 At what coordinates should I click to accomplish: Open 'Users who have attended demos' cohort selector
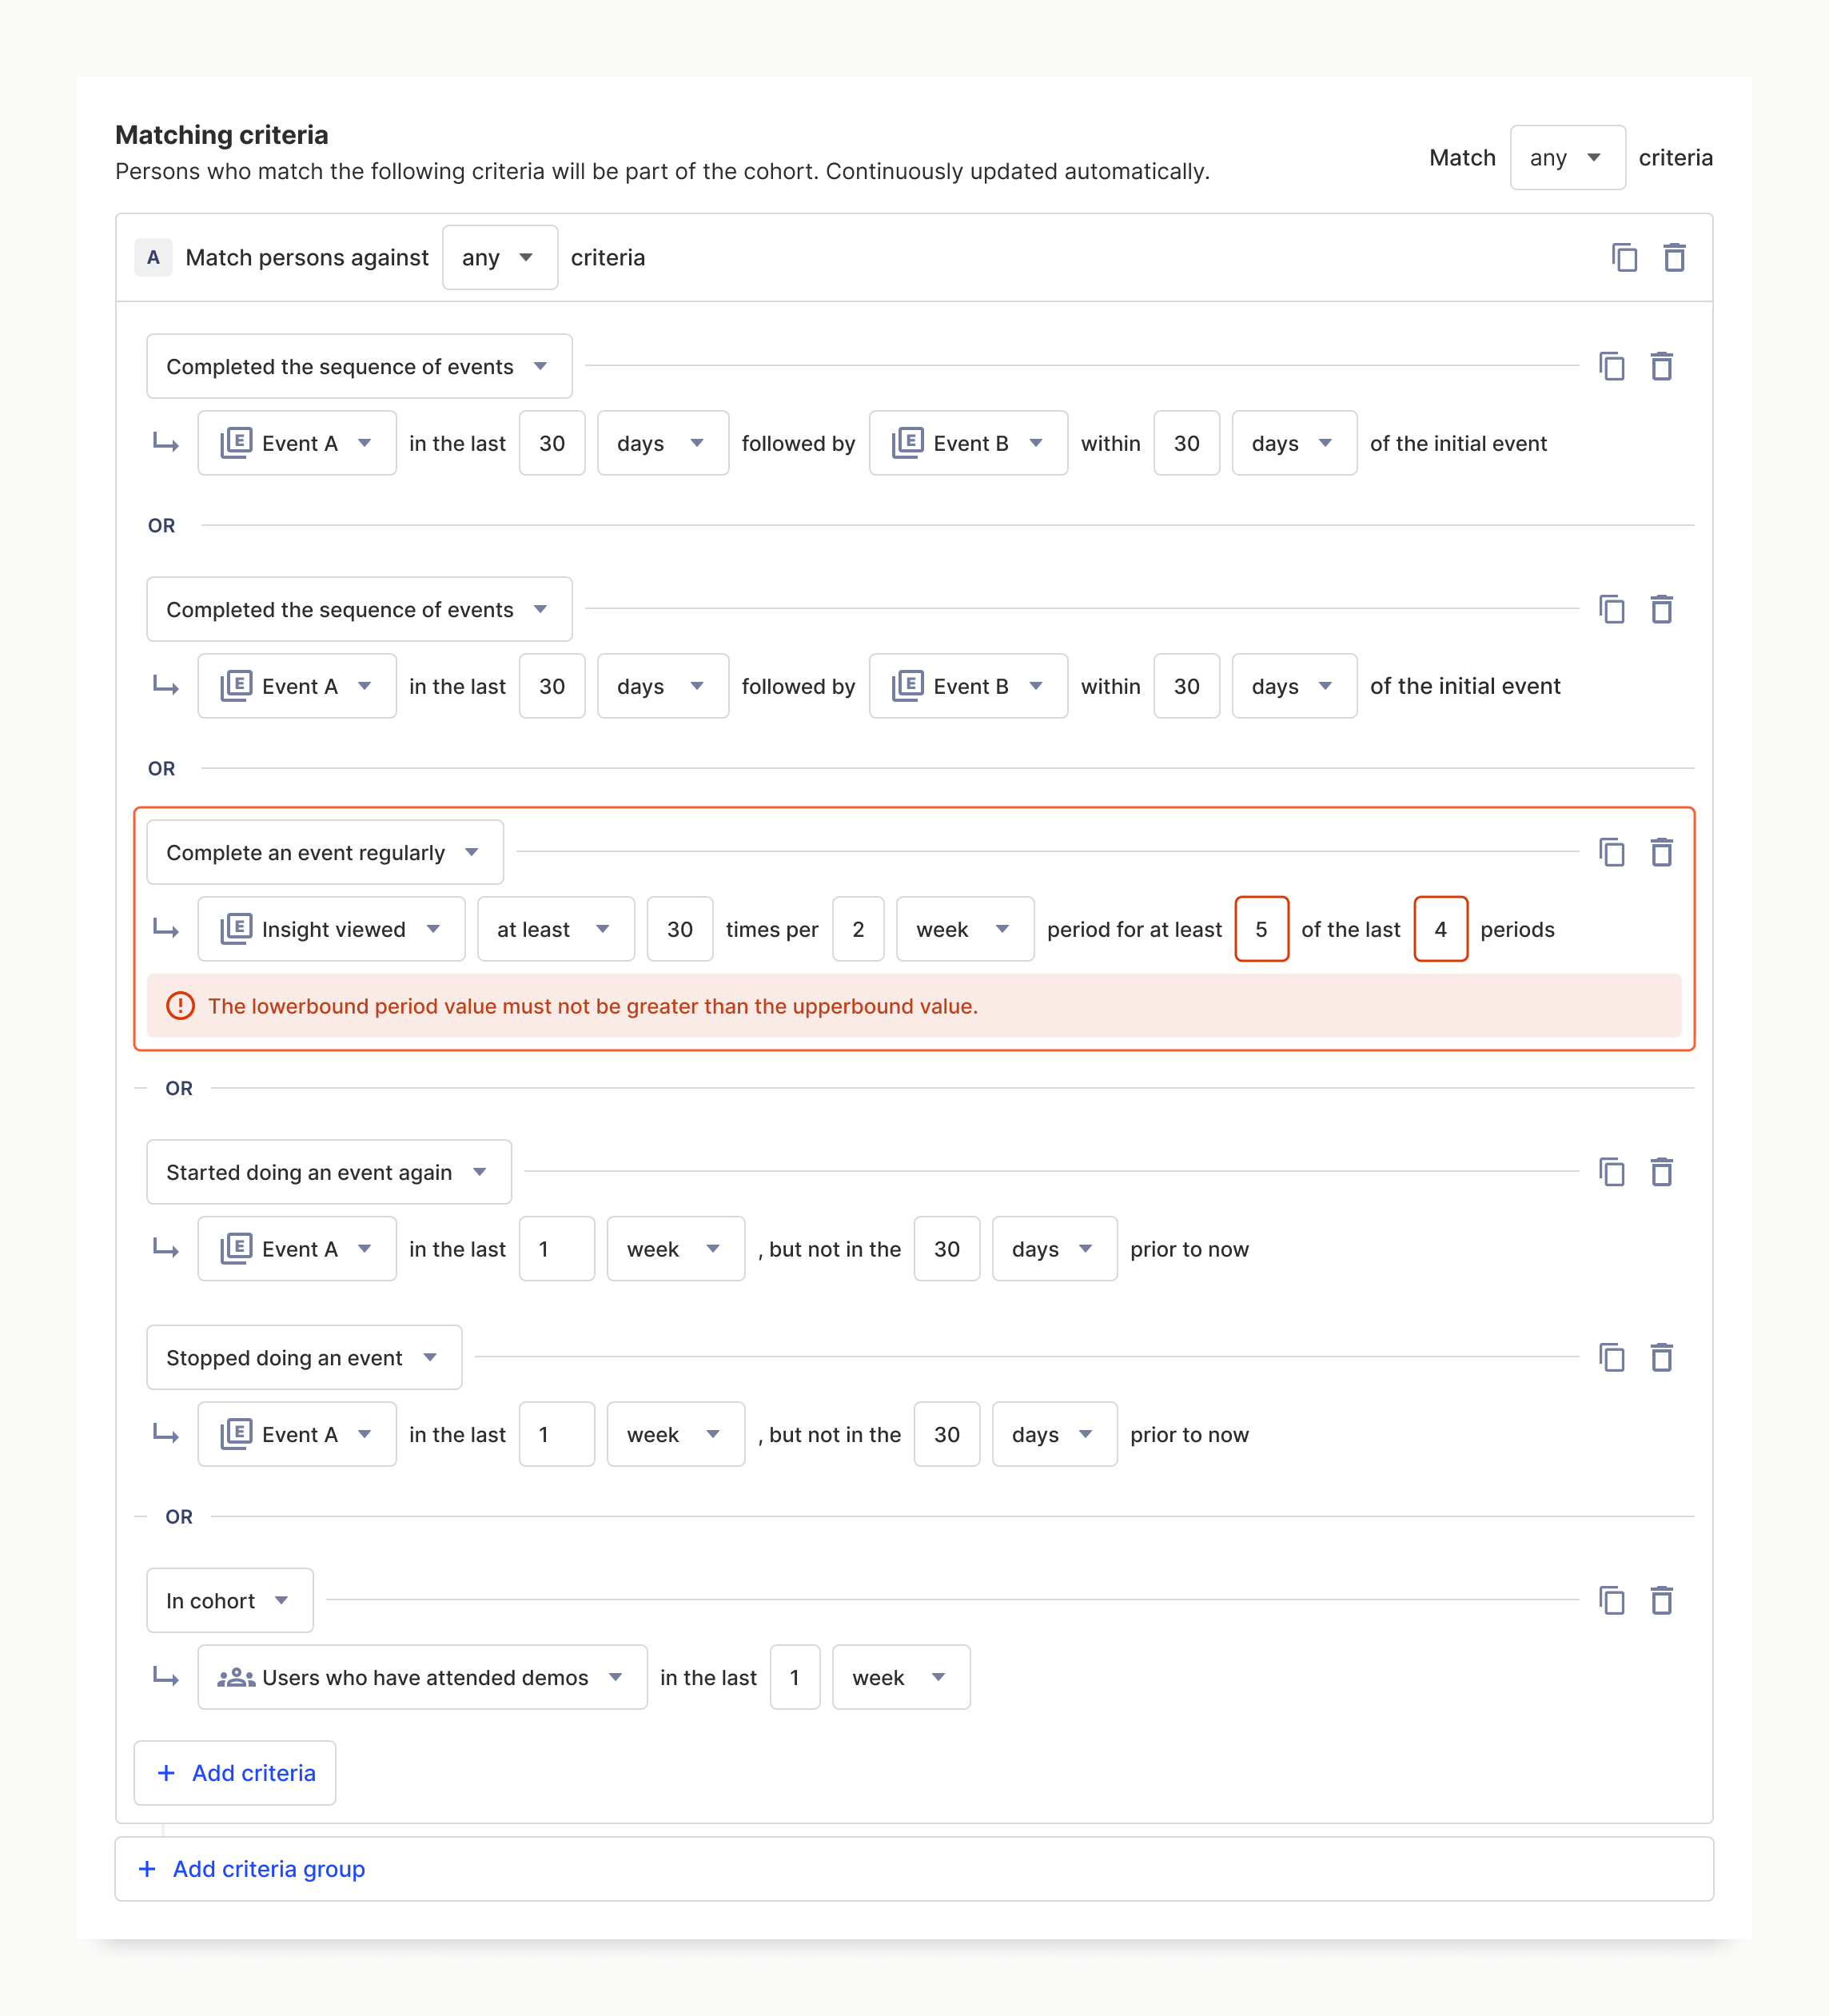pos(422,1678)
